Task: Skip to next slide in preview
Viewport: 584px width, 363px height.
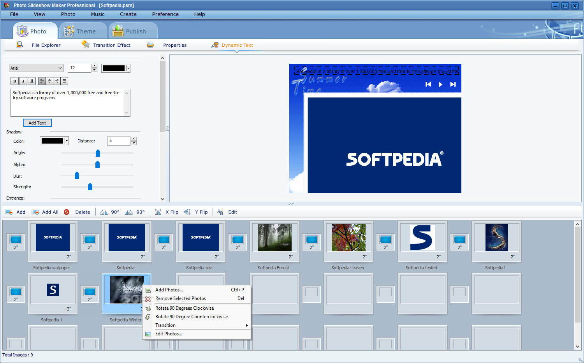Action: coord(453,84)
